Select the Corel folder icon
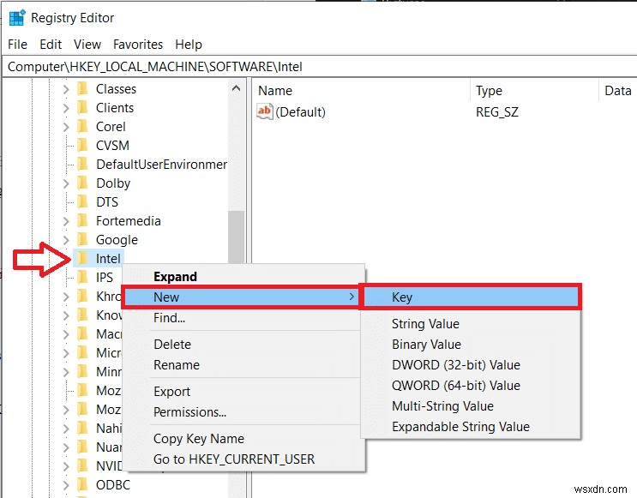The width and height of the screenshot is (637, 498). (82, 126)
